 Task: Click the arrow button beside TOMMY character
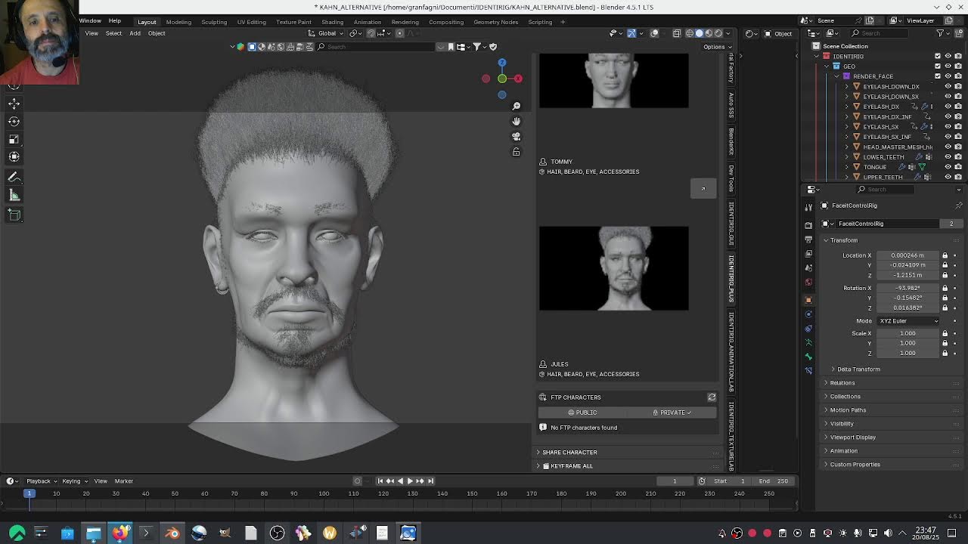pyautogui.click(x=703, y=188)
